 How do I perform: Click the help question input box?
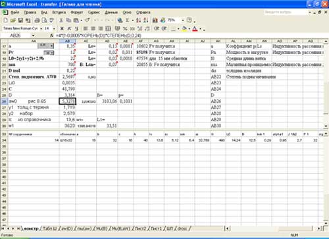pos(285,12)
